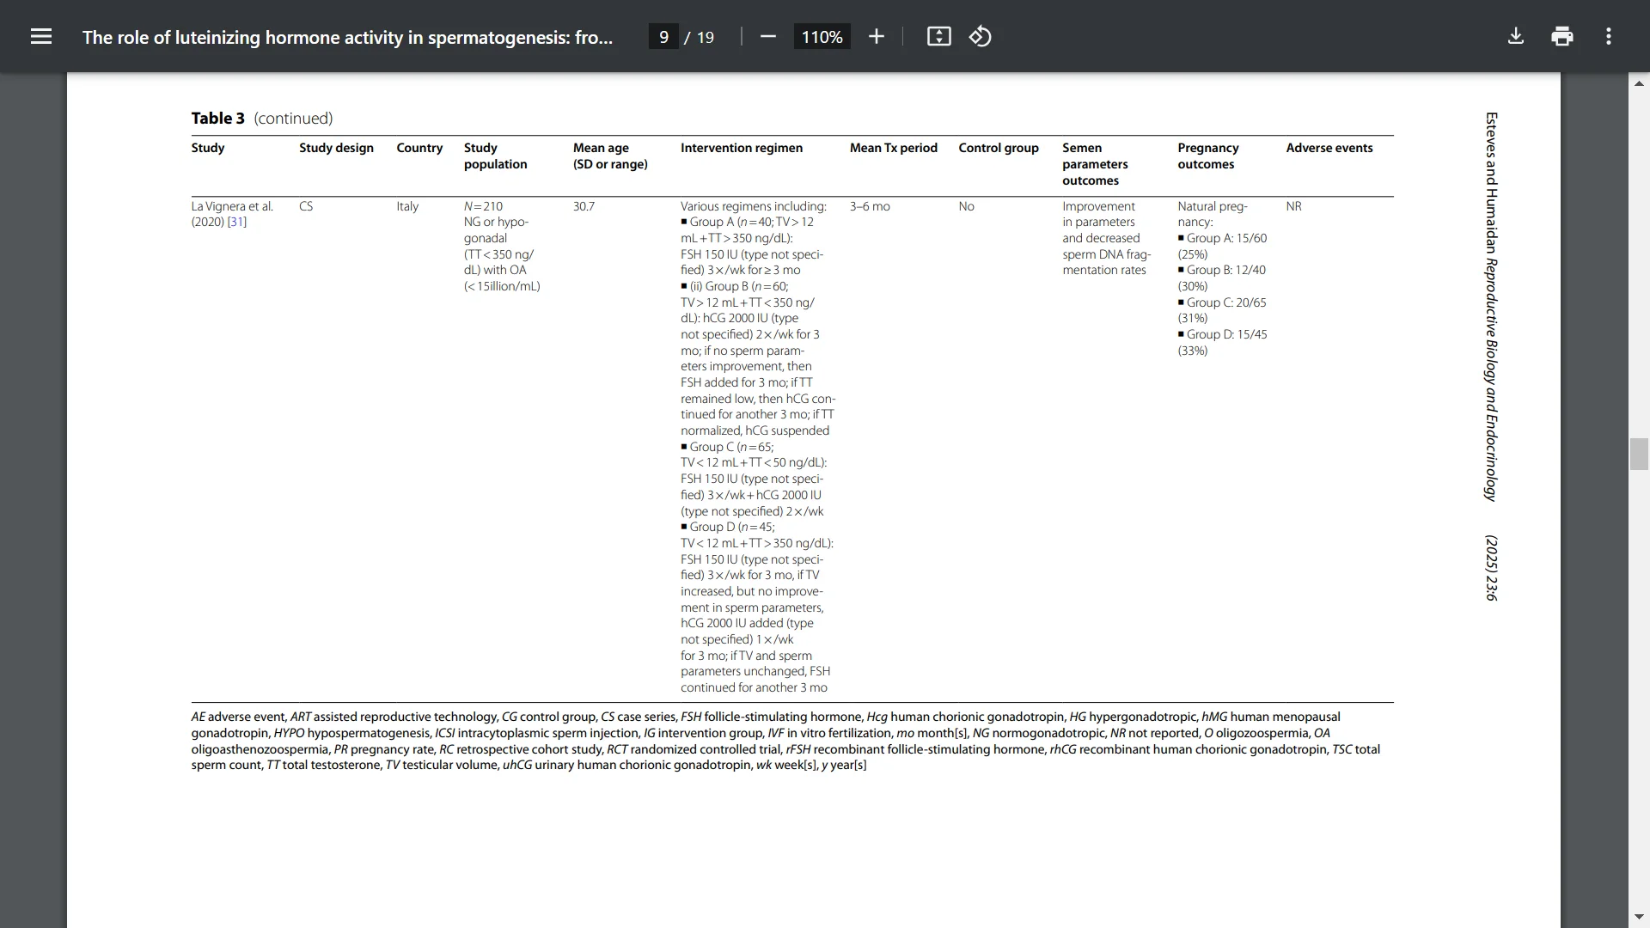Click the document title text
Screen dimensions: 1650x928
tap(347, 37)
